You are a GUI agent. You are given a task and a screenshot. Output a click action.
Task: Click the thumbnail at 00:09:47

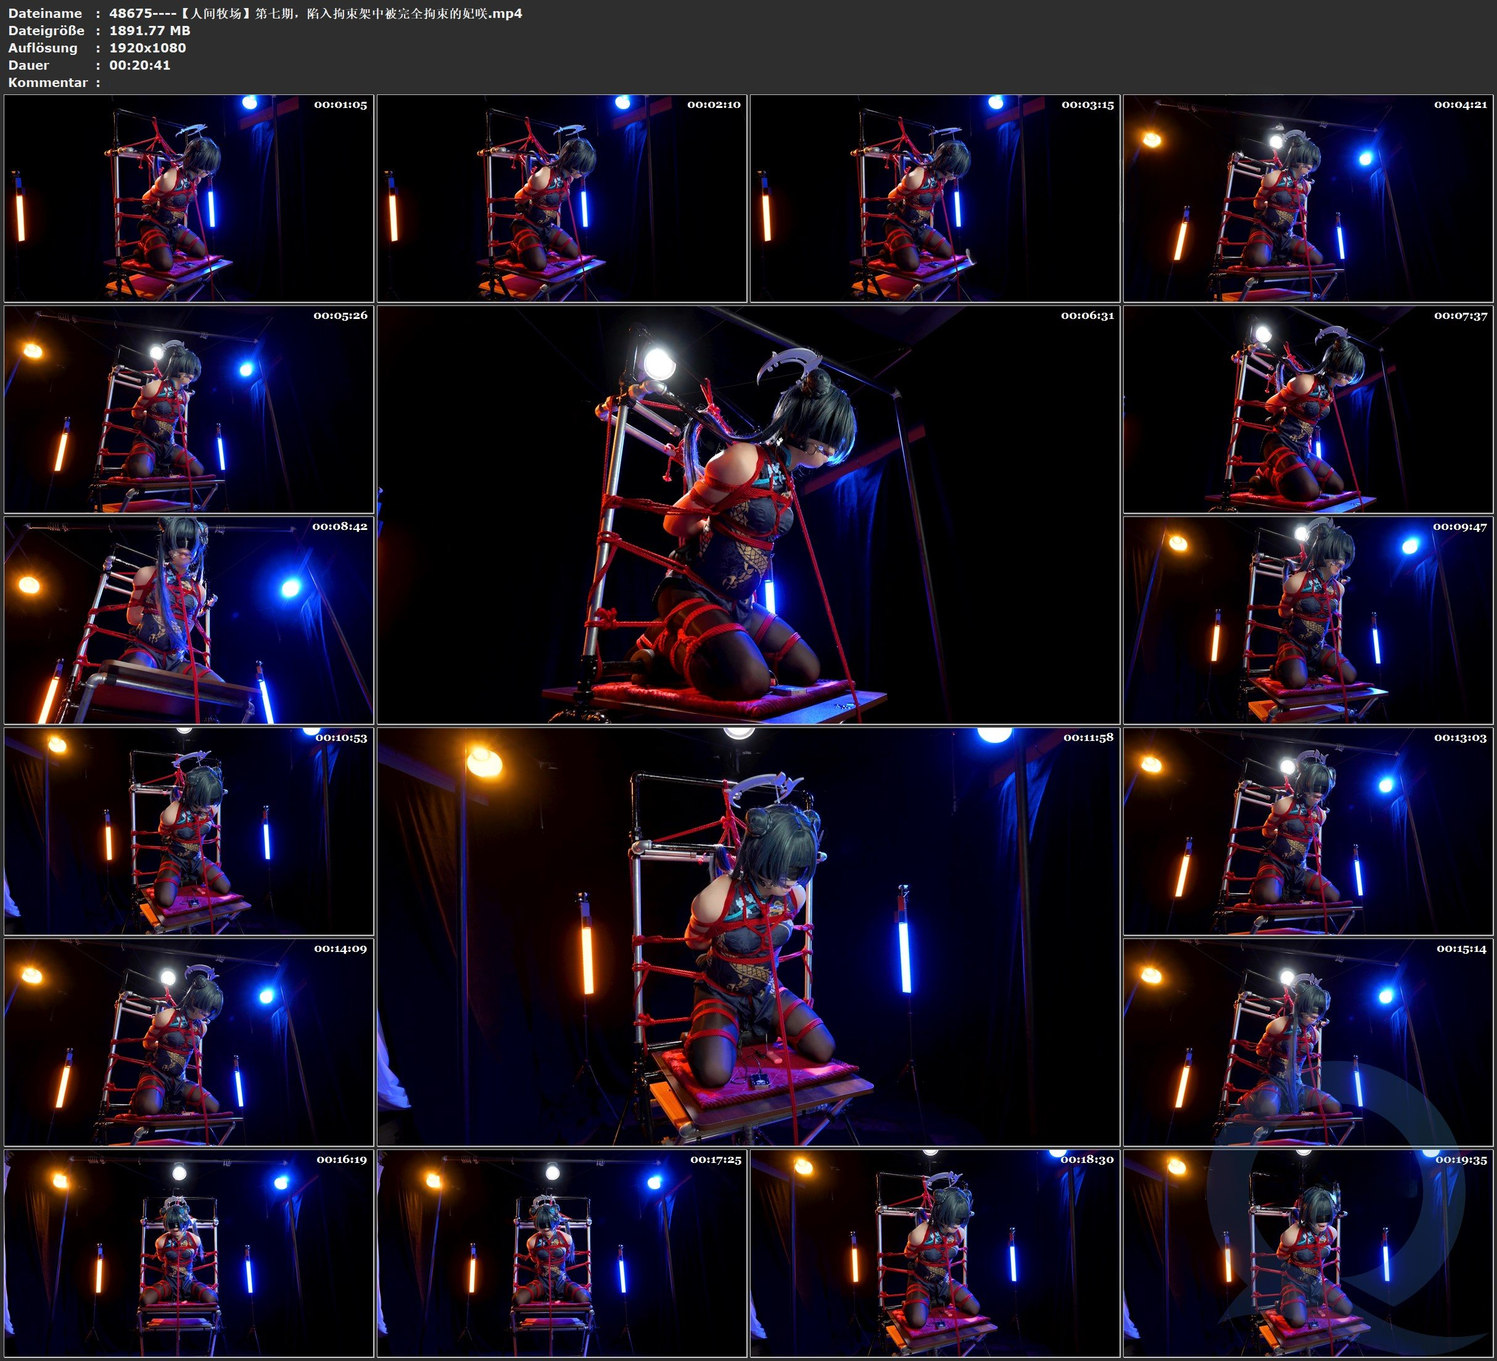pos(1308,620)
